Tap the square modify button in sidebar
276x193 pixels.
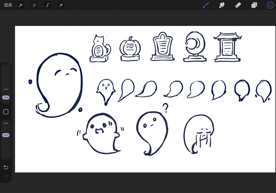pos(6,112)
